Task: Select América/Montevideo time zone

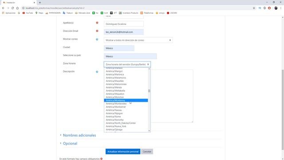Action: click(x=126, y=104)
